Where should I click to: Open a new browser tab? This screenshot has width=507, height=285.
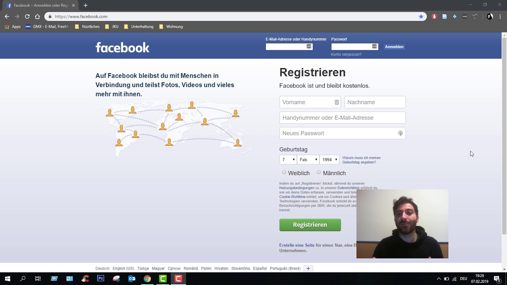point(86,6)
